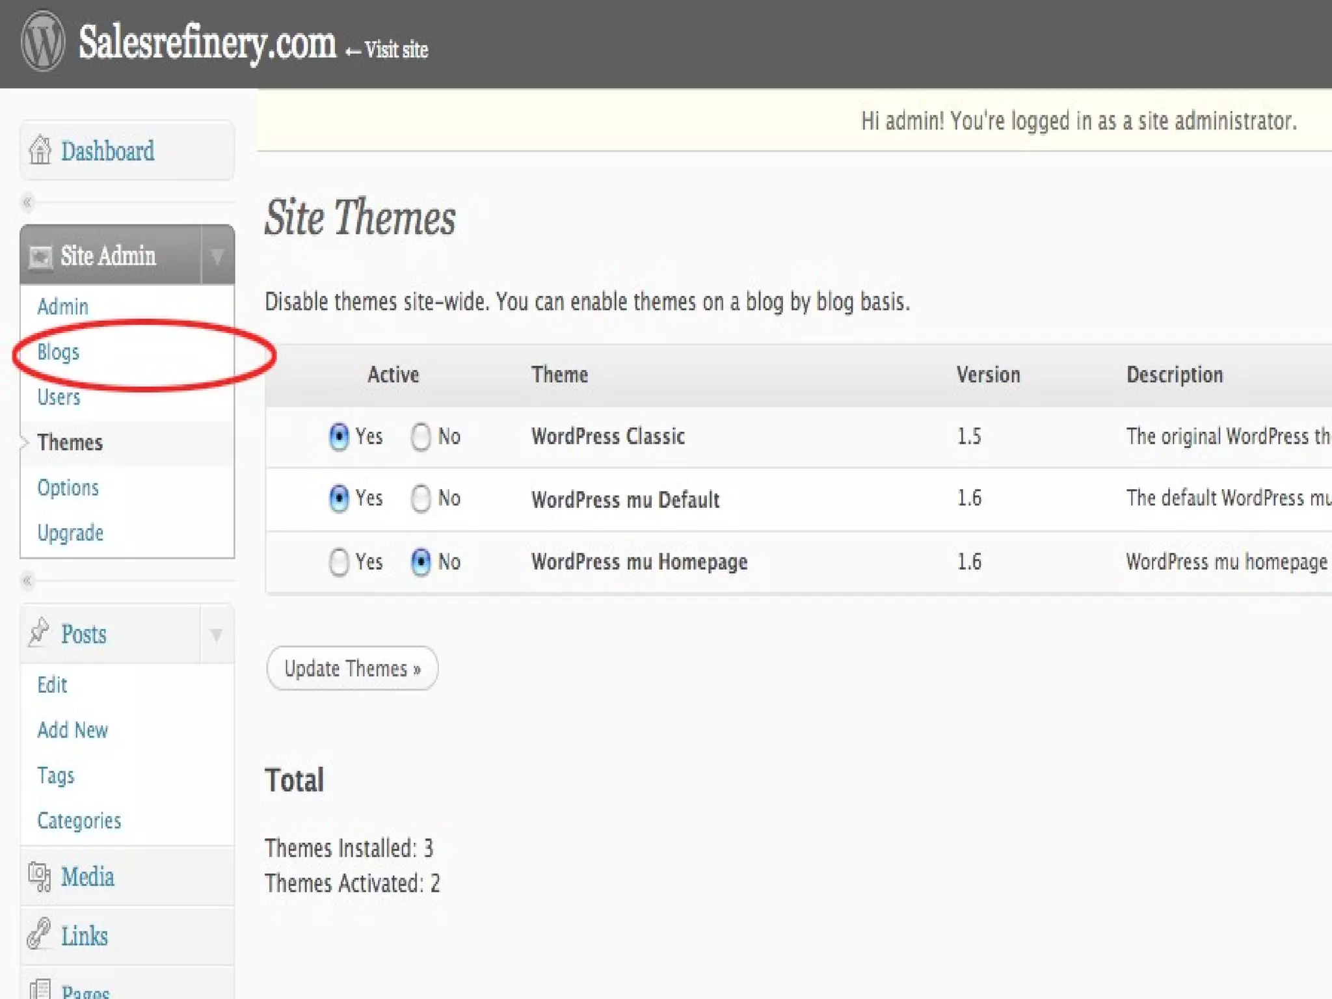Click collapse arrow below Site Admin menu
This screenshot has height=999, width=1332.
coord(27,580)
